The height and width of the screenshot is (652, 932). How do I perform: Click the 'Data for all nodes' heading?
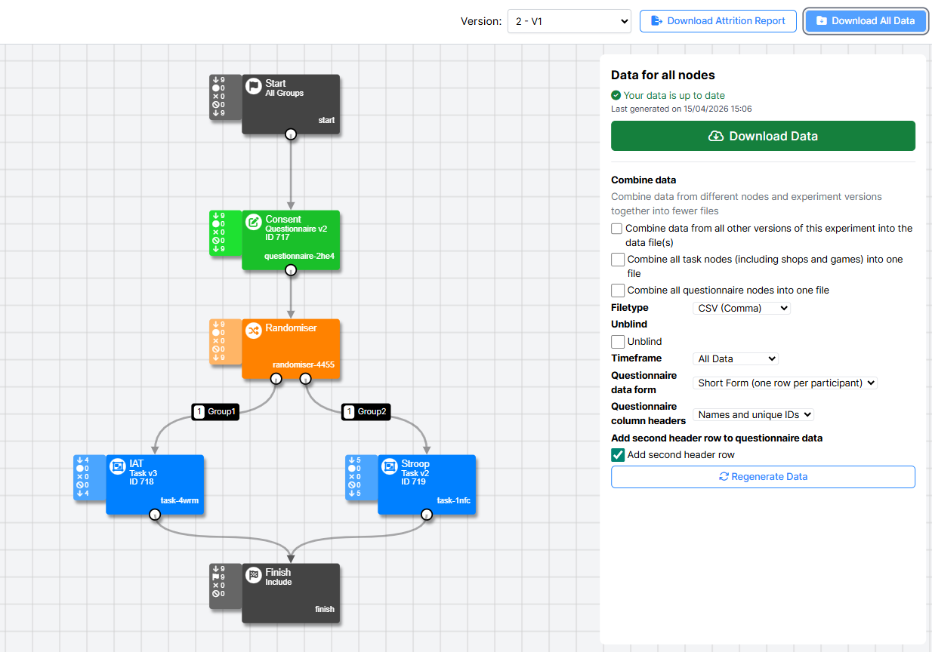663,75
